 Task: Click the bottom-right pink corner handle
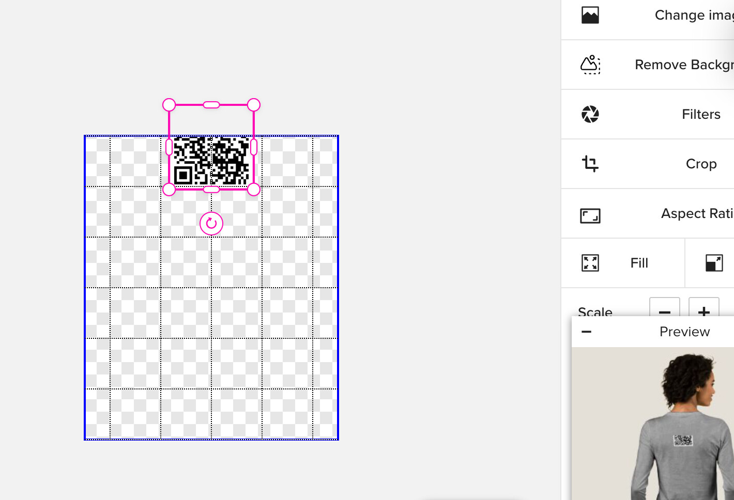[x=254, y=190]
